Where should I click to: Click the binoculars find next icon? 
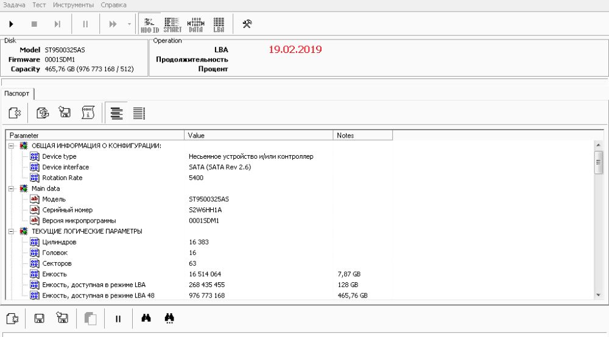(169, 318)
